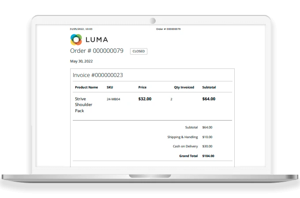Click the SKU value 24-MB04

tap(113, 99)
